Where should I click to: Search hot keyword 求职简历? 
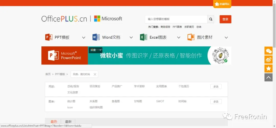[x=189, y=27]
